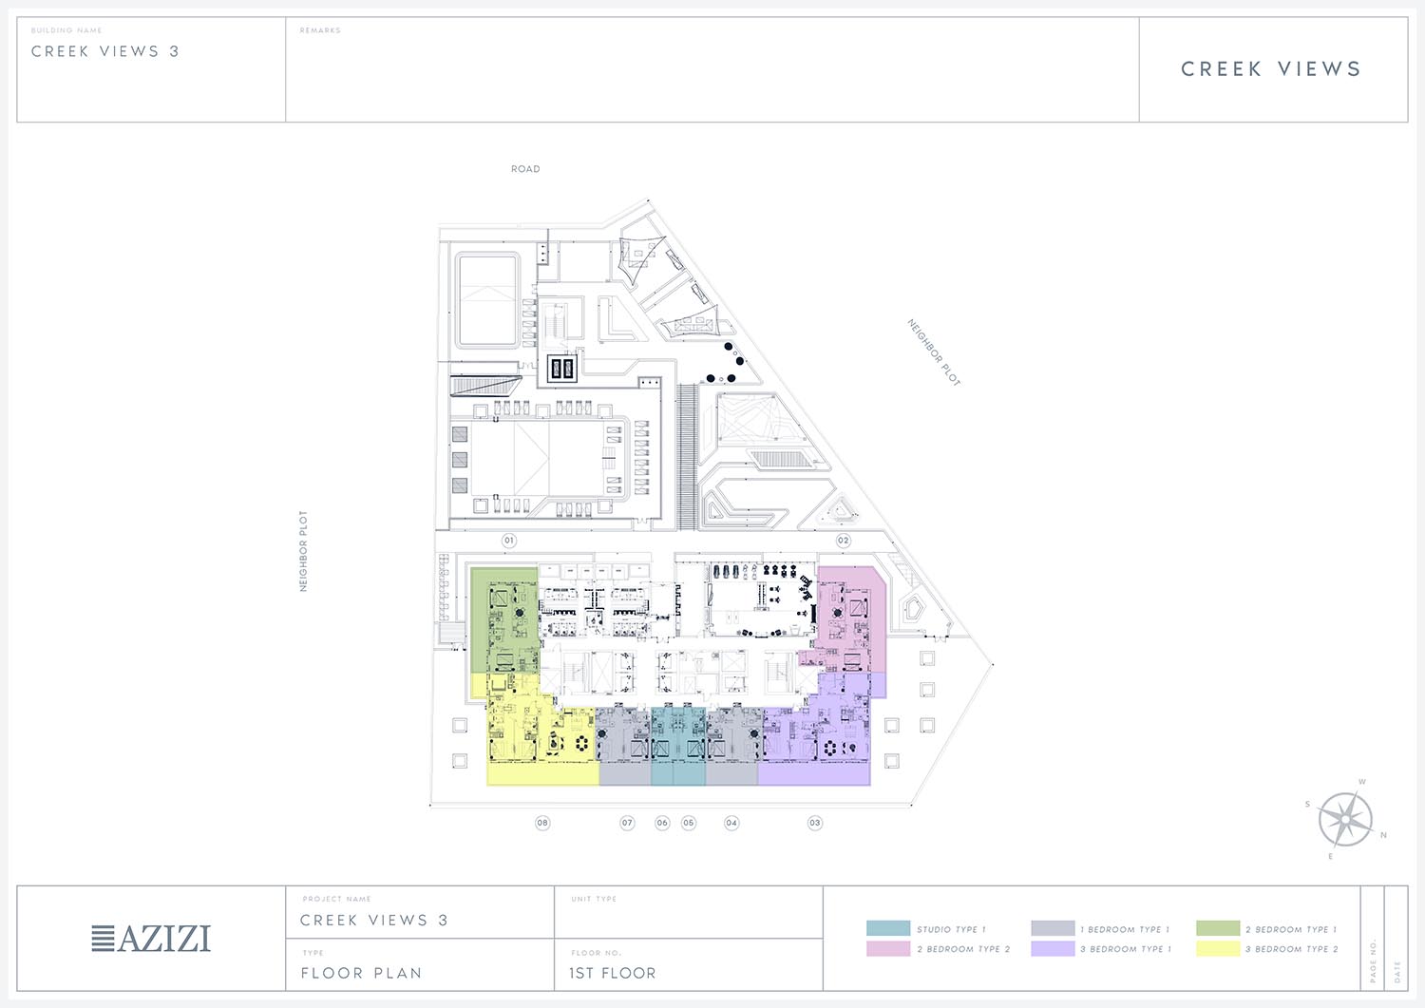1425x1008 pixels.
Task: Click the 1 Bedroom Type 1 gray swatch
Action: click(1053, 928)
